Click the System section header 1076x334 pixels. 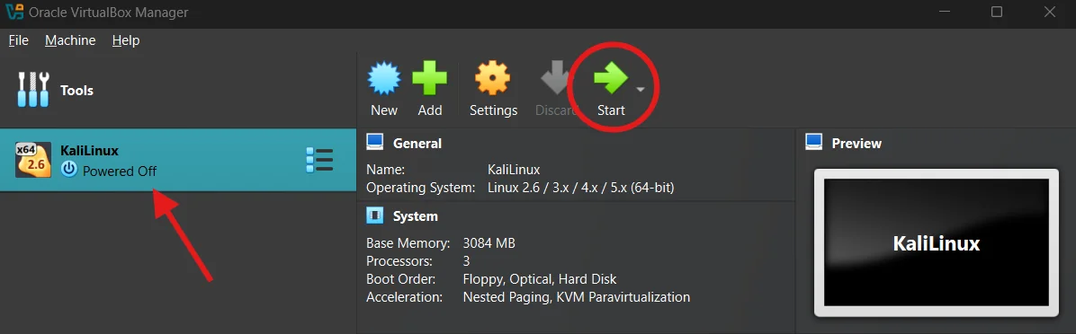point(415,216)
